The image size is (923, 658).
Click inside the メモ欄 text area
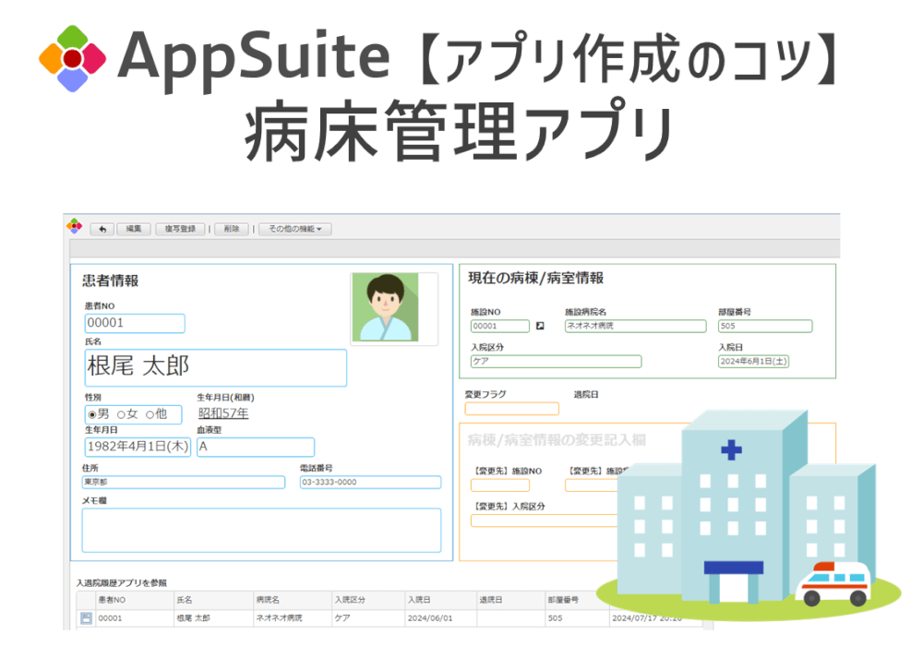point(258,530)
